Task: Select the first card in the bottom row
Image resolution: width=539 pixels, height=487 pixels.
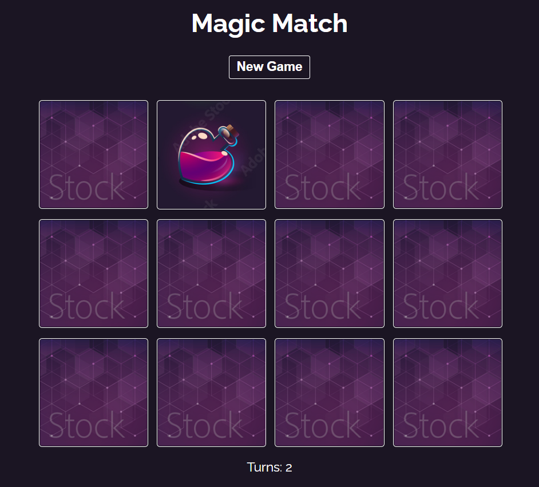Action: pos(93,393)
